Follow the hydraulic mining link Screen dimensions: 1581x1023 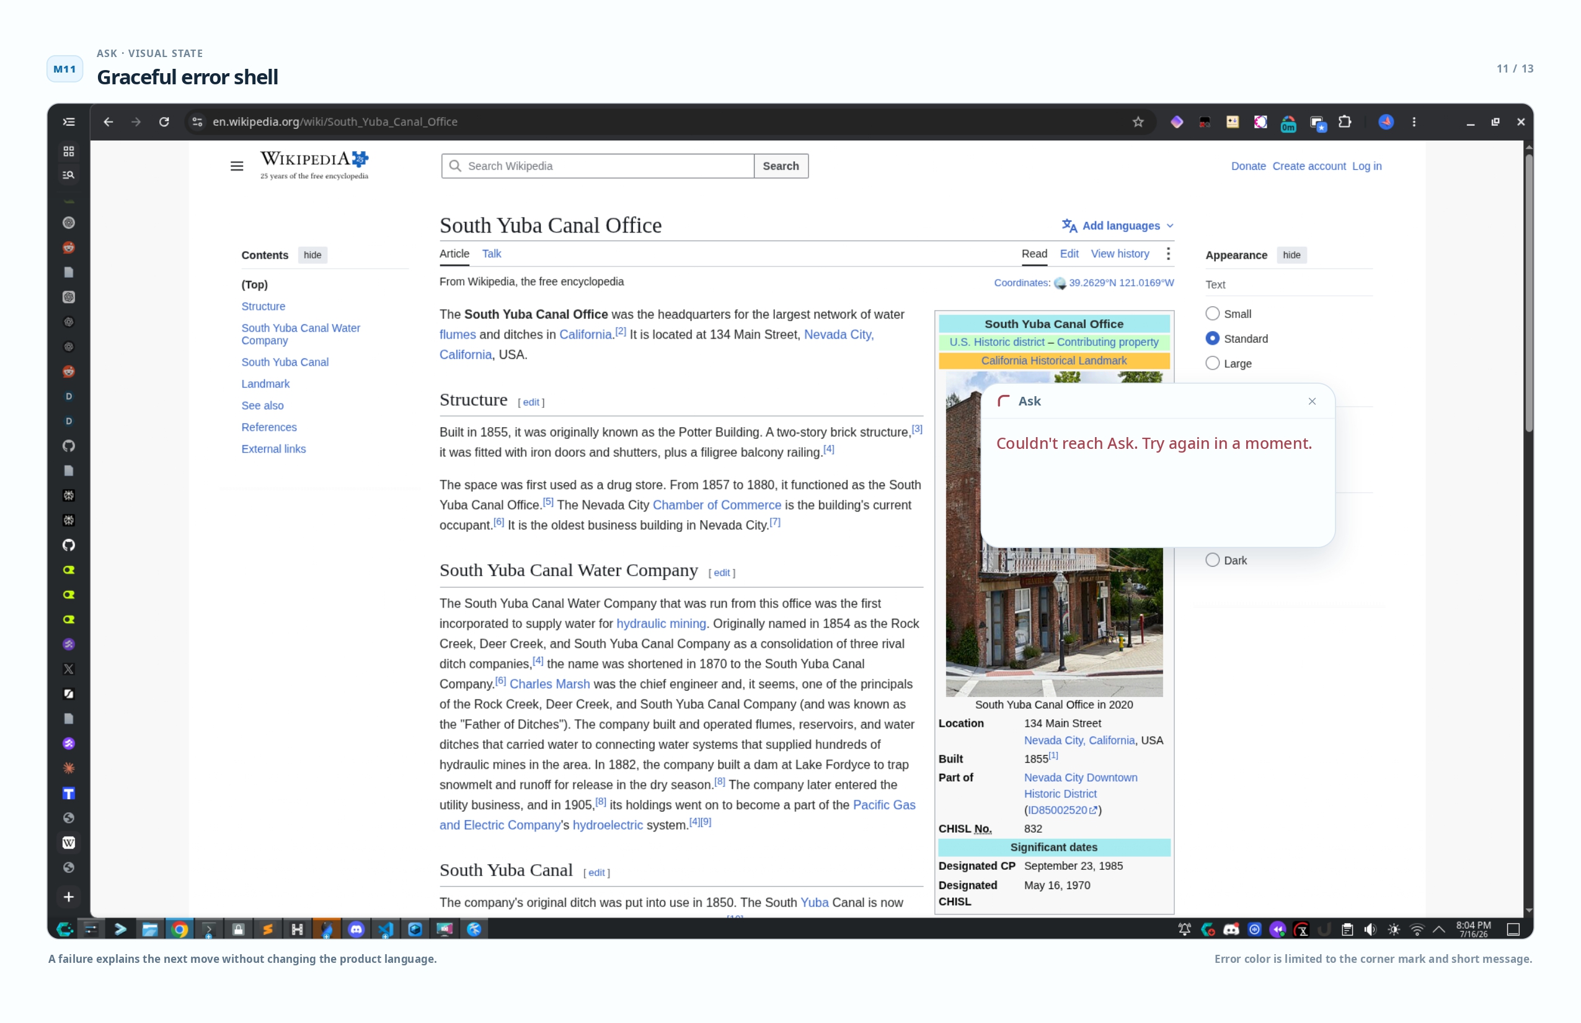click(661, 623)
